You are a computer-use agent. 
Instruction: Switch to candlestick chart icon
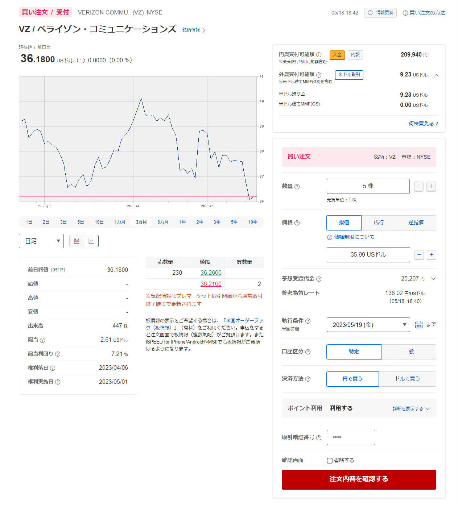click(77, 241)
